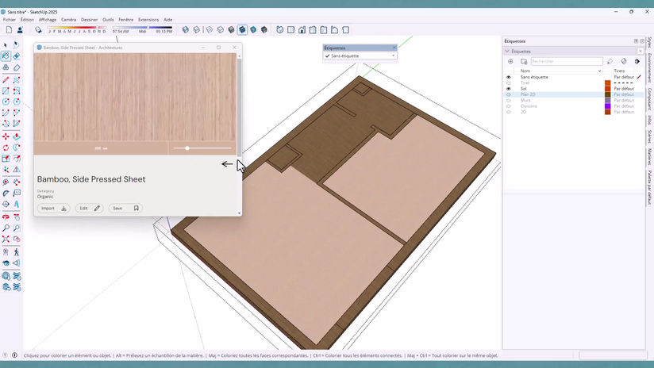Select the Circle drawing tool
The image size is (654, 368).
tap(6, 102)
